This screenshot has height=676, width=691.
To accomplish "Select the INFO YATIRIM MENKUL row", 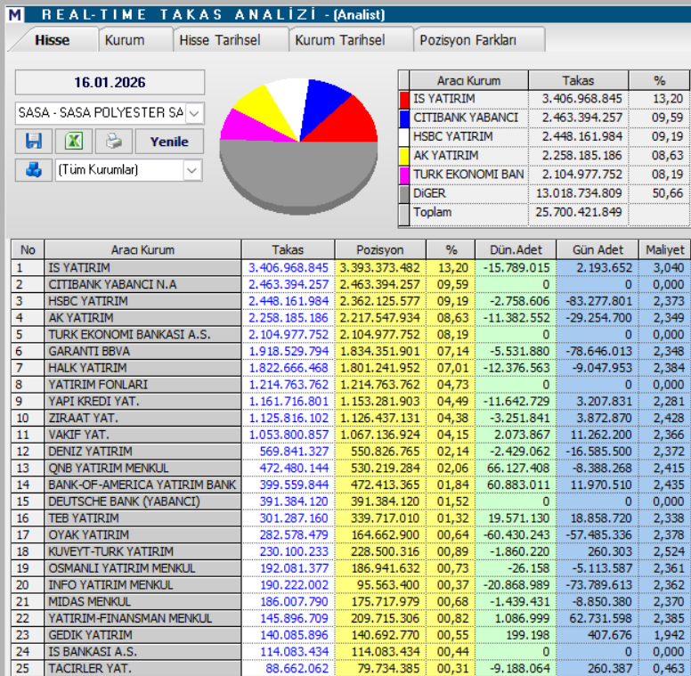I will coord(351,585).
